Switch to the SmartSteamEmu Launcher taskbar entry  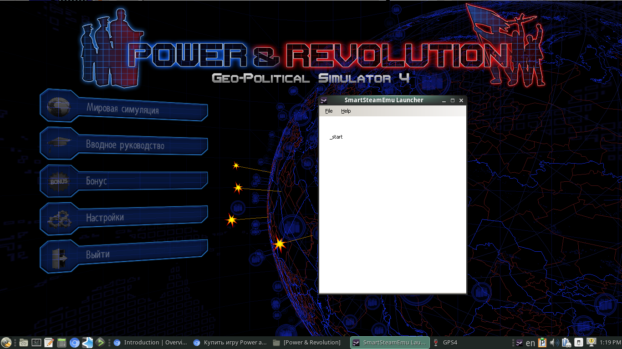point(390,343)
